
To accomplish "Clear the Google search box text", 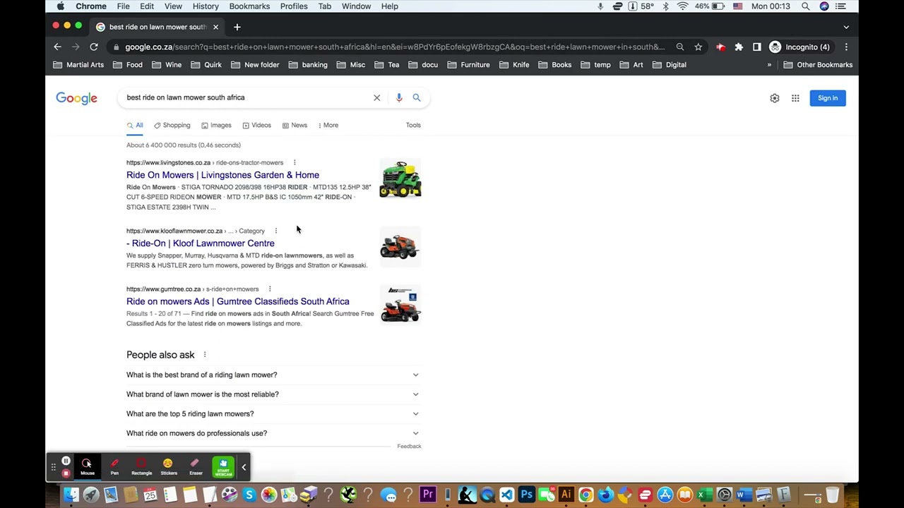I will (376, 98).
